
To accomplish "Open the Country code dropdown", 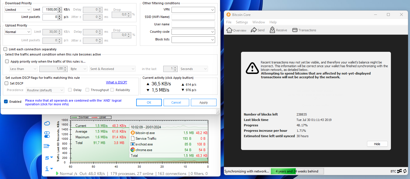I will pos(193,32).
